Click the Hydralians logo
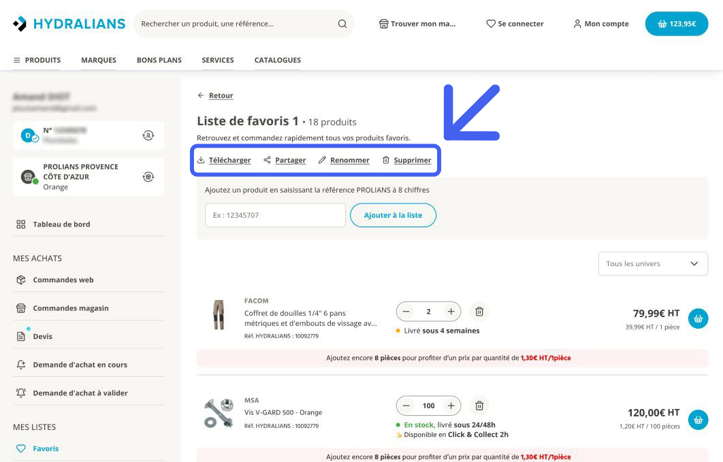723x462 pixels. (69, 24)
